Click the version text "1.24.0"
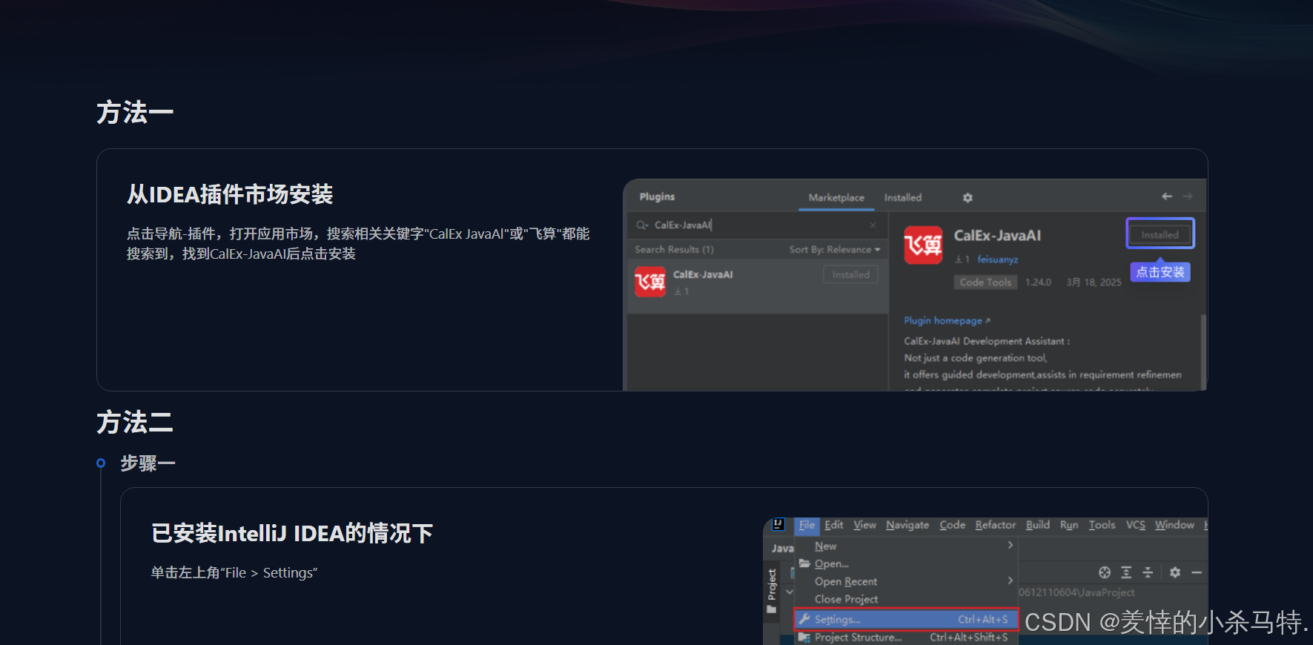 click(x=1038, y=282)
